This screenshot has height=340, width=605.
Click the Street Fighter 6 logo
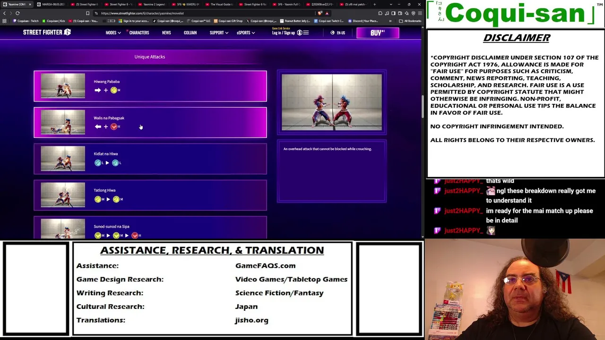(x=47, y=32)
